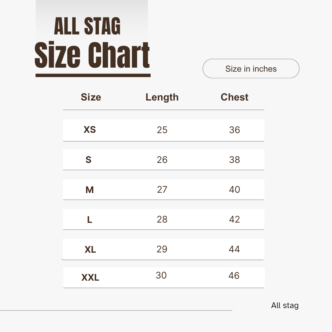Select the S size row label
332x332 pixels.
point(89,160)
